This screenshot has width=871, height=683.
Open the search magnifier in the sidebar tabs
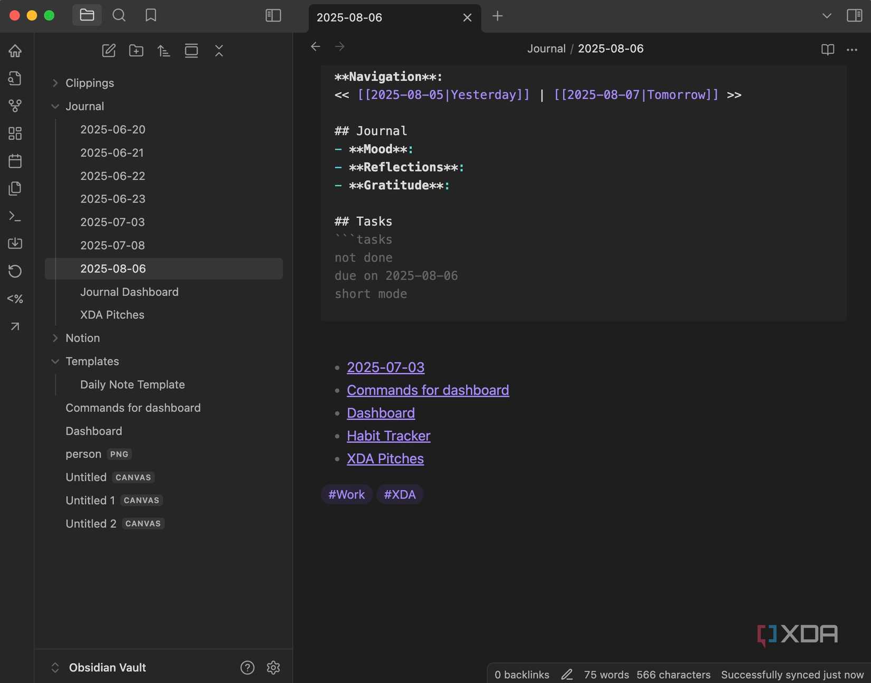click(119, 15)
